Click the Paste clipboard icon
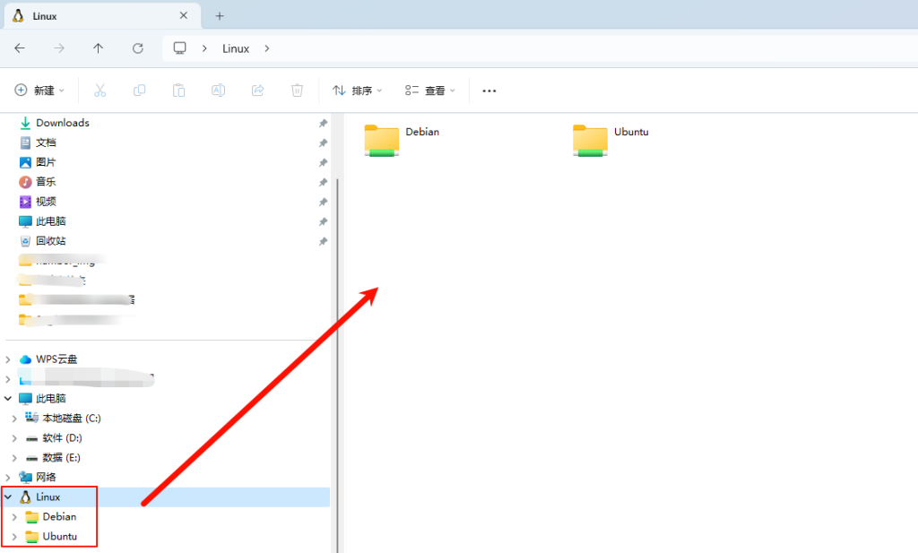 pyautogui.click(x=178, y=91)
